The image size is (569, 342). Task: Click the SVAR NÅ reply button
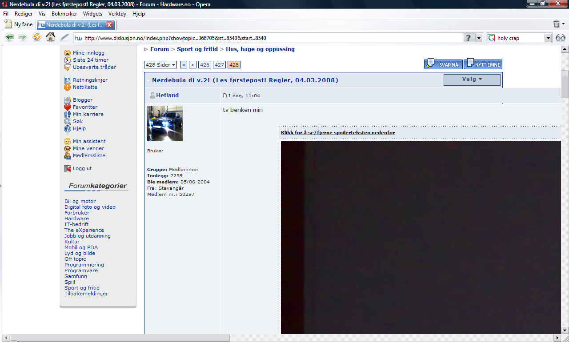point(443,64)
